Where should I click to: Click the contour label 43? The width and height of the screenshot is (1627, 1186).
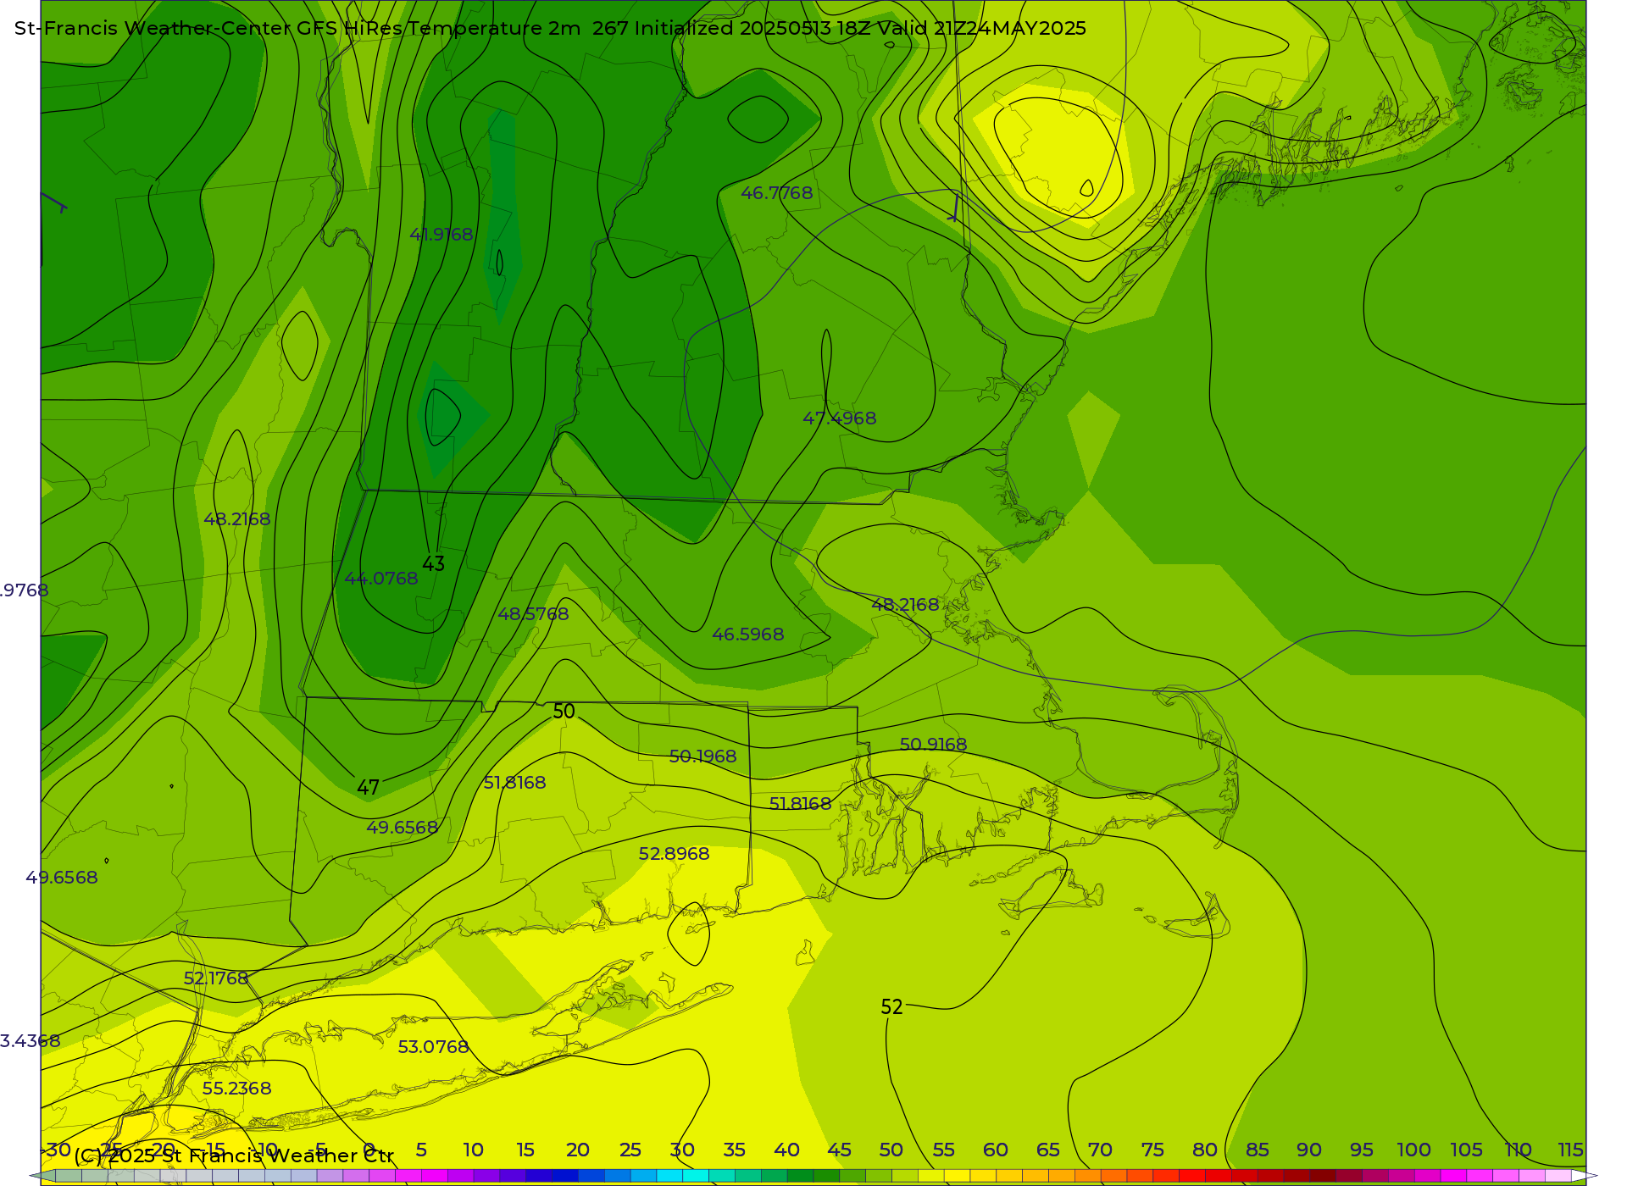[x=433, y=563]
